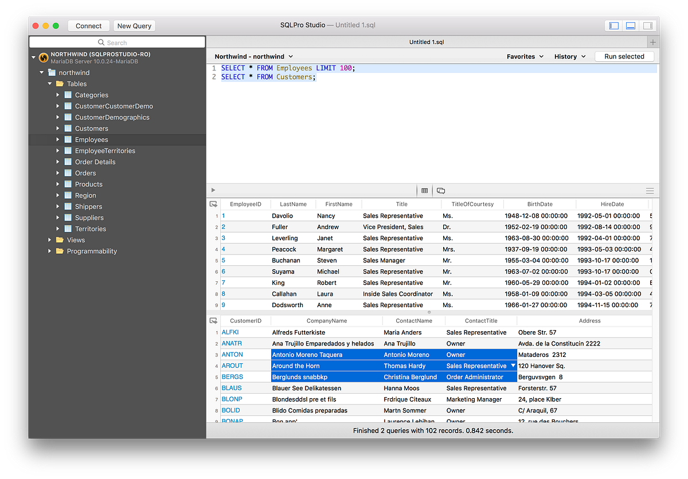Toggle the third window layout option top right

pyautogui.click(x=647, y=25)
